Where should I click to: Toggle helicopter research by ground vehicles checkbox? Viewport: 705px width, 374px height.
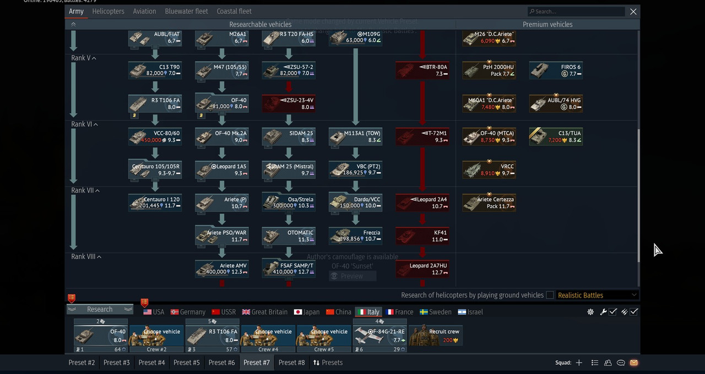point(550,295)
